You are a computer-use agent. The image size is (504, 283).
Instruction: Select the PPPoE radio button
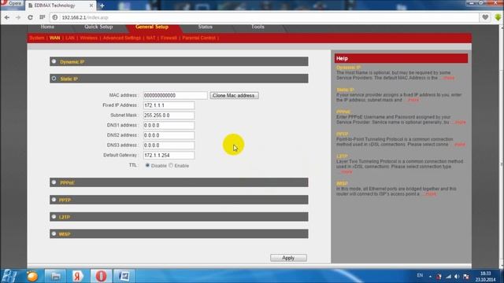coord(54,182)
